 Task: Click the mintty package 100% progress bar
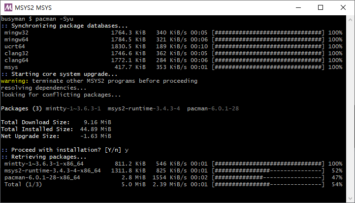[x=268, y=164]
